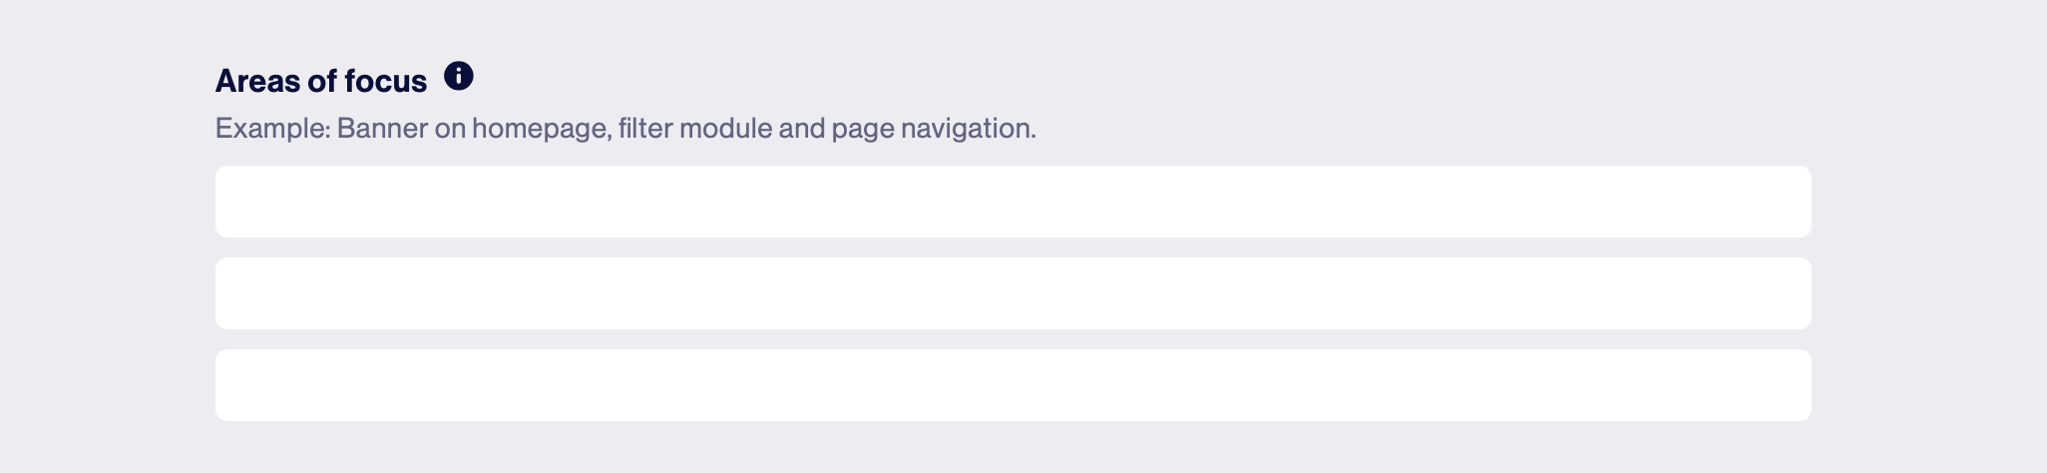Select the second Areas of focus field

pos(1013,293)
